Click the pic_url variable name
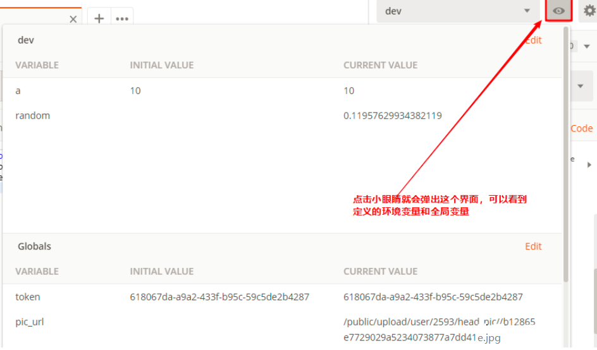 (x=30, y=322)
